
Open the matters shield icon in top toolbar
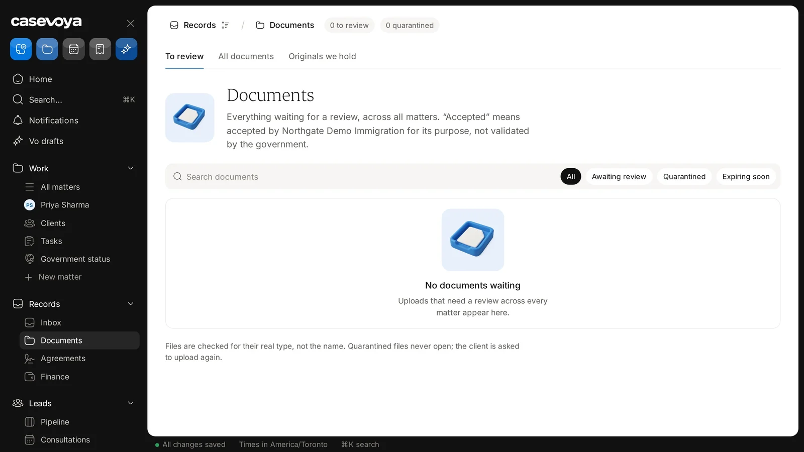[x=21, y=49]
